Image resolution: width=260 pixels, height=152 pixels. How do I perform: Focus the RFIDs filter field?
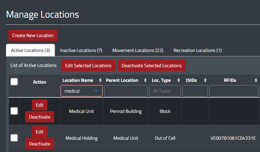pyautogui.click(x=234, y=91)
